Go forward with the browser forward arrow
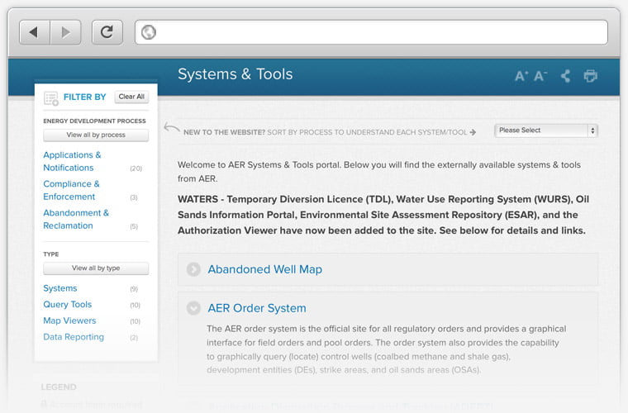The image size is (628, 413). 65,32
